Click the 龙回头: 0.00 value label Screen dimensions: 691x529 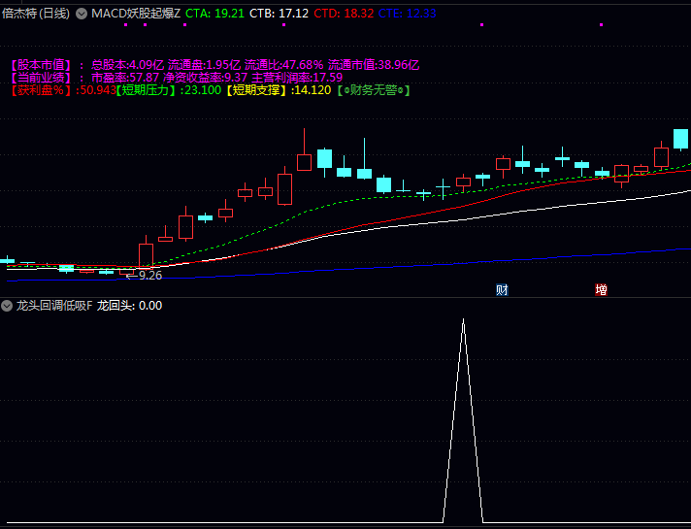pyautogui.click(x=130, y=306)
